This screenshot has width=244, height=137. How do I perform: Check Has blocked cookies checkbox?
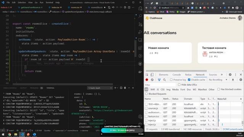218,89
